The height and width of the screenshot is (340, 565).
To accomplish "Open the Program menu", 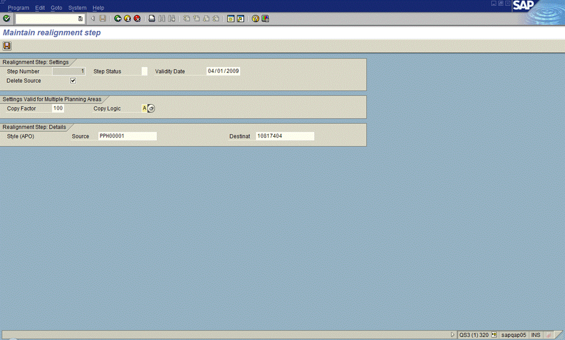I will [x=18, y=8].
